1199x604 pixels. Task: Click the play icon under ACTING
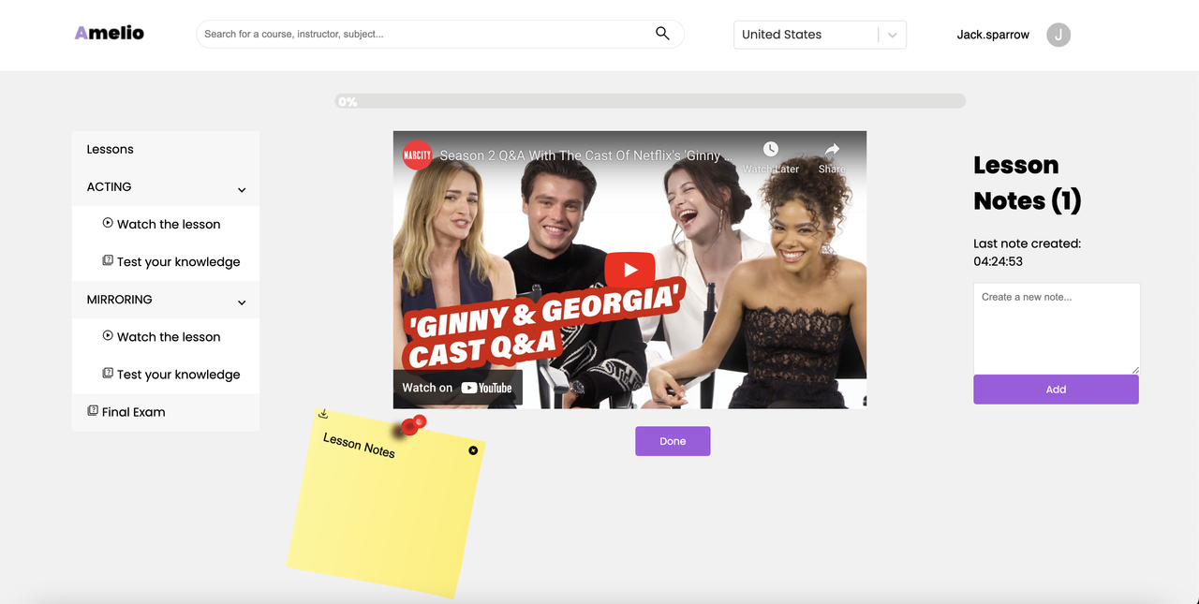click(108, 223)
